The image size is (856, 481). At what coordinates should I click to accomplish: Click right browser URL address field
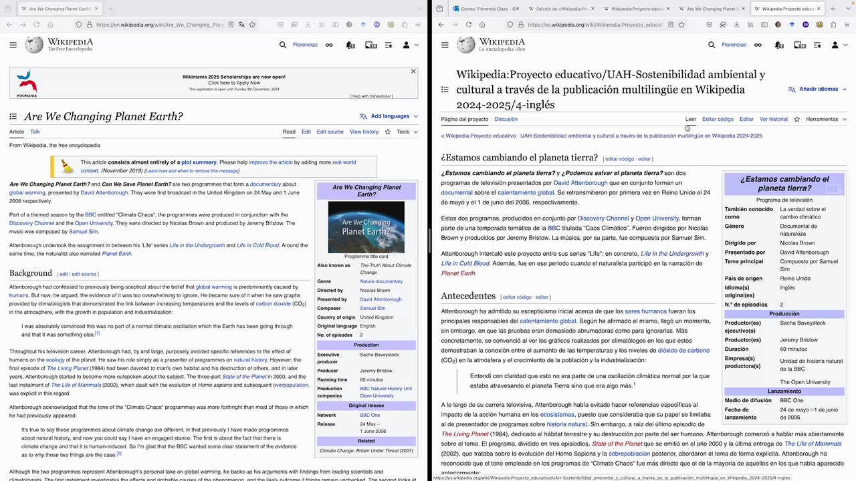click(595, 25)
